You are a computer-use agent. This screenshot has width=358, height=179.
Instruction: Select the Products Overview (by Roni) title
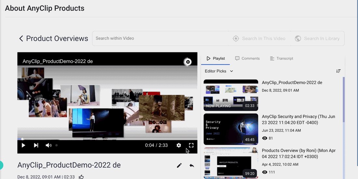(299, 154)
